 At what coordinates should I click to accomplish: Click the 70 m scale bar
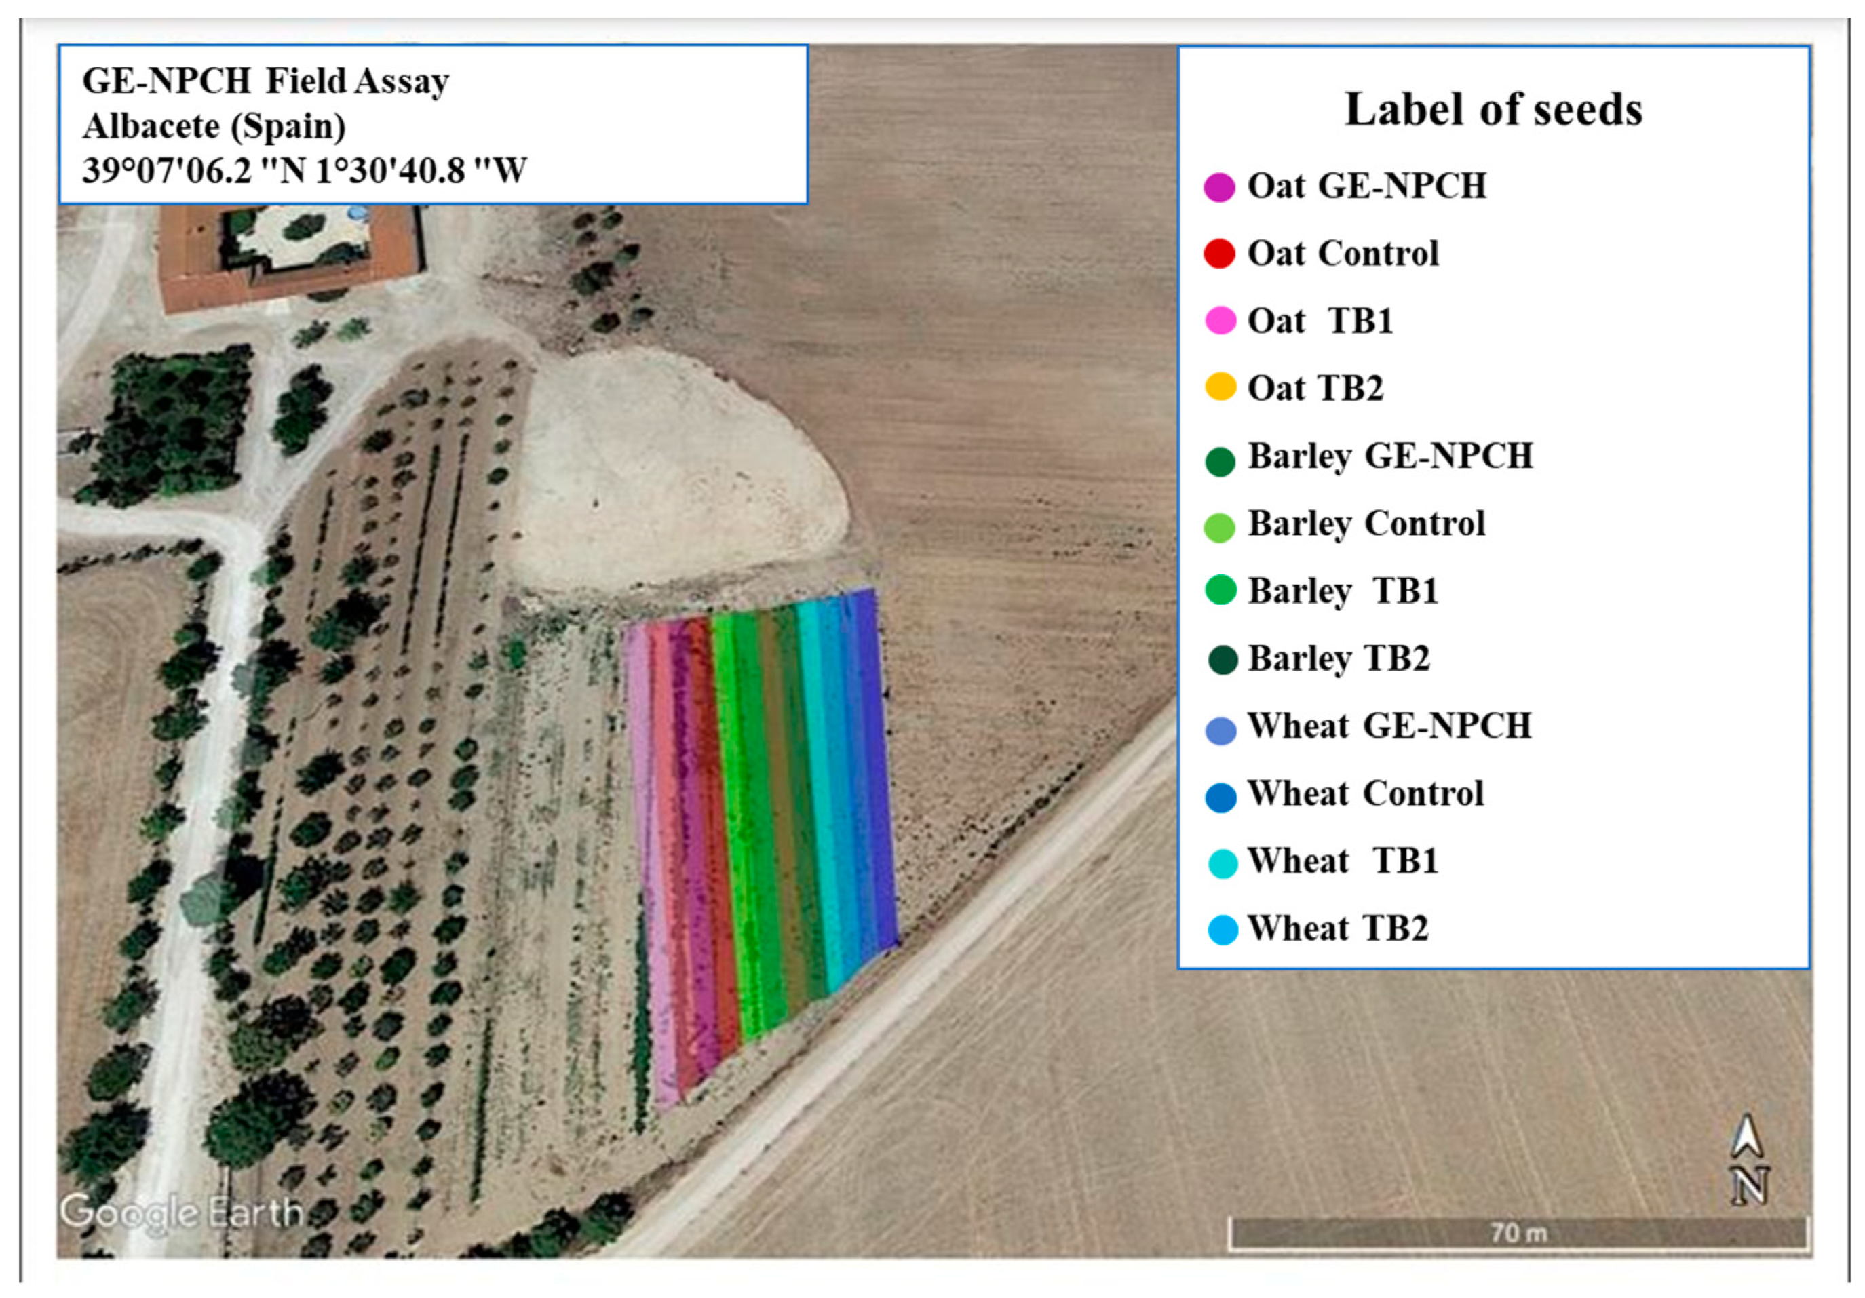[1518, 1234]
